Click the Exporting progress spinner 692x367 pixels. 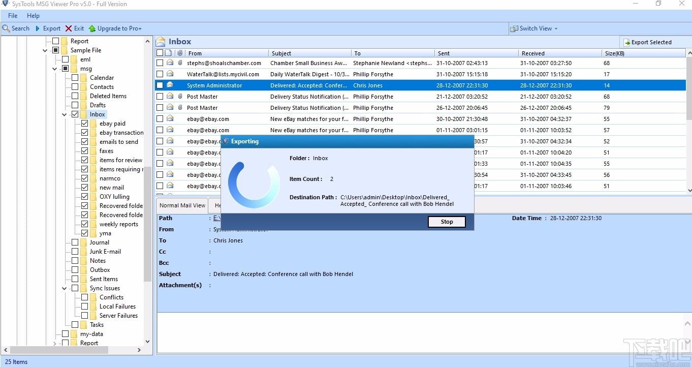[254, 185]
